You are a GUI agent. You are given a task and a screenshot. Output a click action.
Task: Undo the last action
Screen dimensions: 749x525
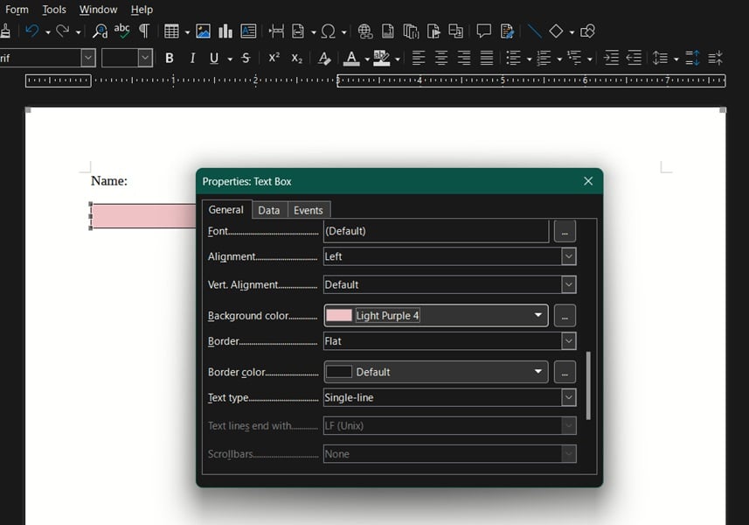tap(32, 31)
